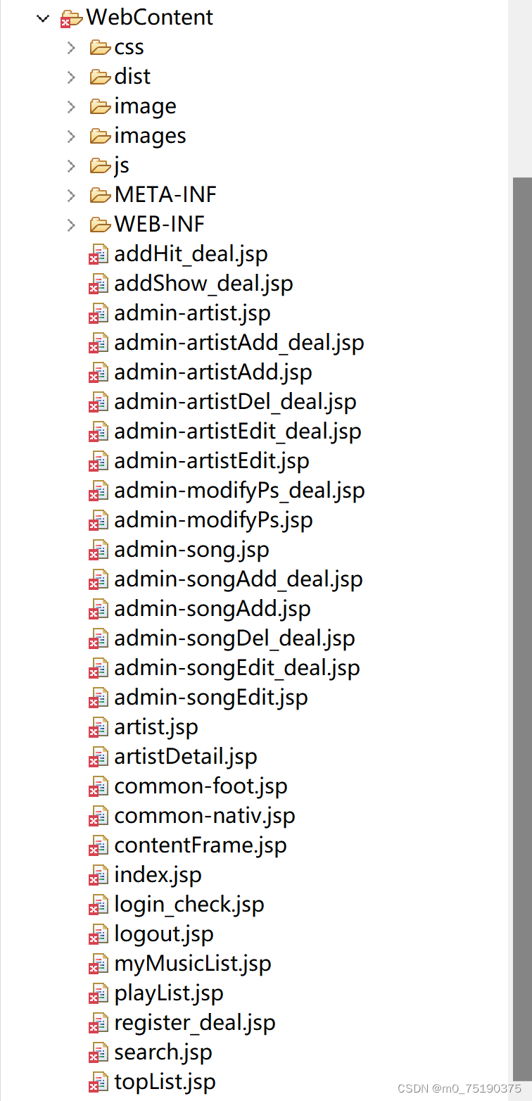This screenshot has width=532, height=1101.
Task: Click the admin-song.jsp file icon
Action: 99,550
